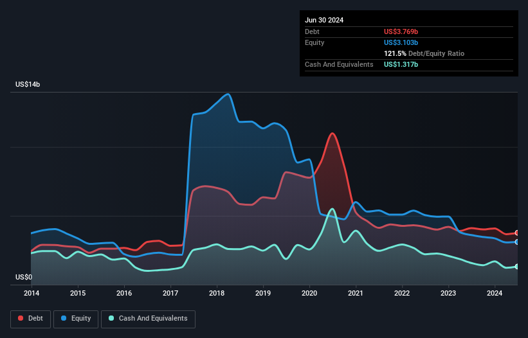This screenshot has height=338, width=528.
Task: Click the 121.5% Debt/Equity Ratio text
Action: 424,53
